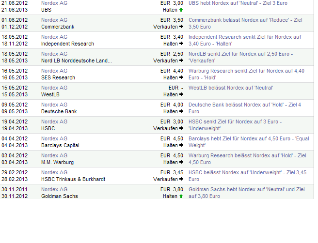Viewport: 318px width, 243px height.
Task: Select the analyst name 'HSBC Trinkaus & Burkhardt'
Action: (x=73, y=179)
